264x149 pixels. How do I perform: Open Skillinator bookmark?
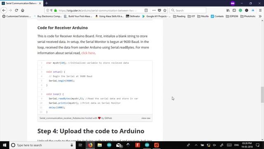(x=133, y=16)
